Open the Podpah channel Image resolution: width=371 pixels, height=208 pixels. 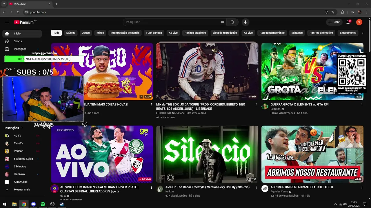22,151
